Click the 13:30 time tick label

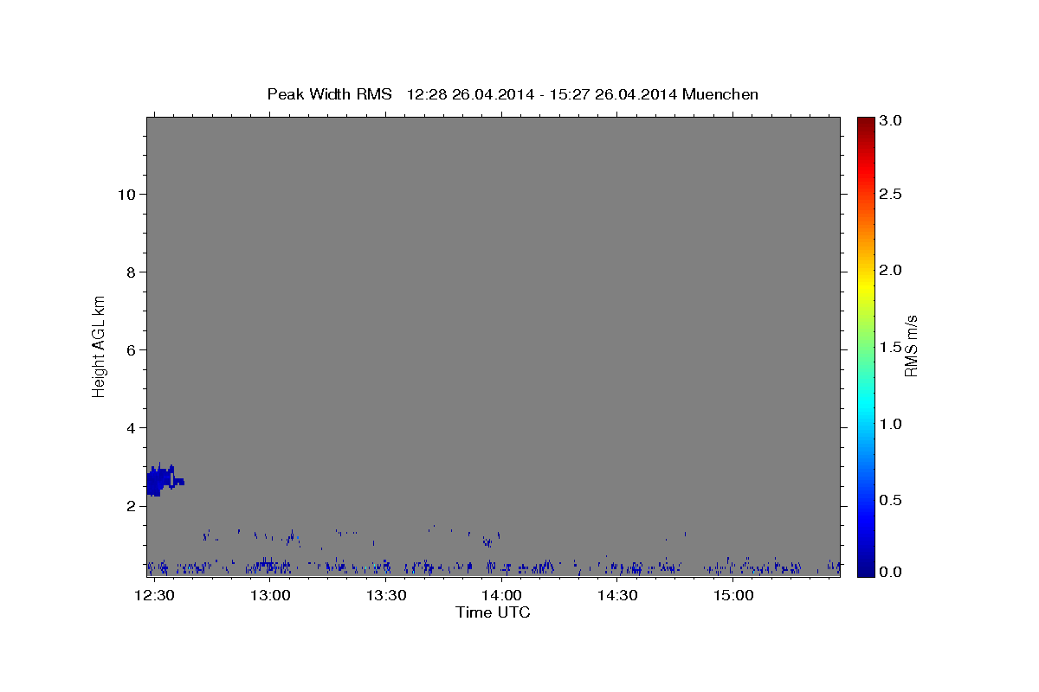pos(386,596)
